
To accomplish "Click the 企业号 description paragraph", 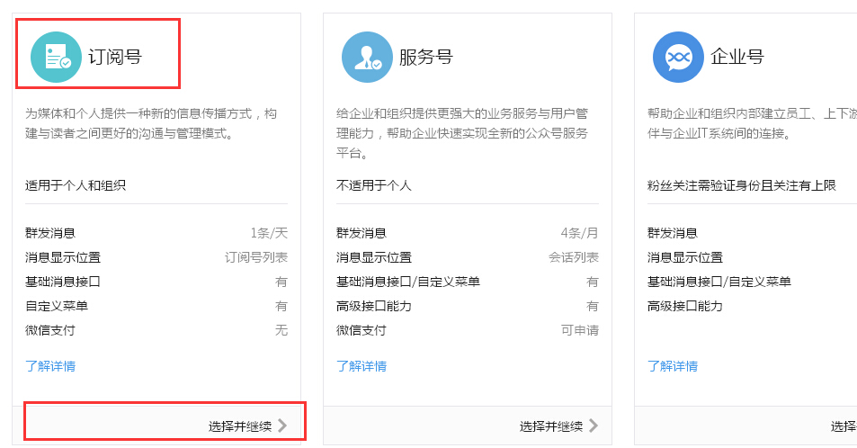I will coord(752,123).
